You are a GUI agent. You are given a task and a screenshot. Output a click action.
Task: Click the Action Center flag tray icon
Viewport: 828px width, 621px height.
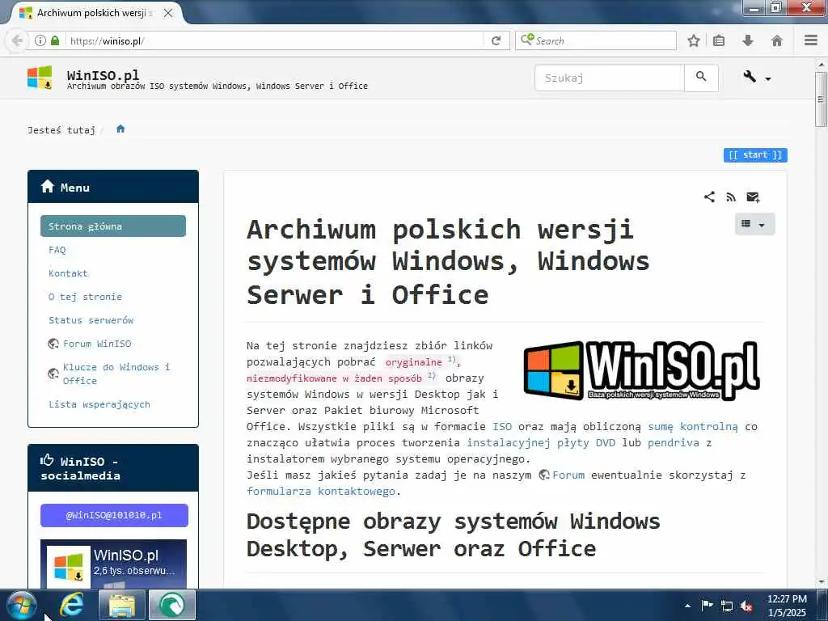707,606
